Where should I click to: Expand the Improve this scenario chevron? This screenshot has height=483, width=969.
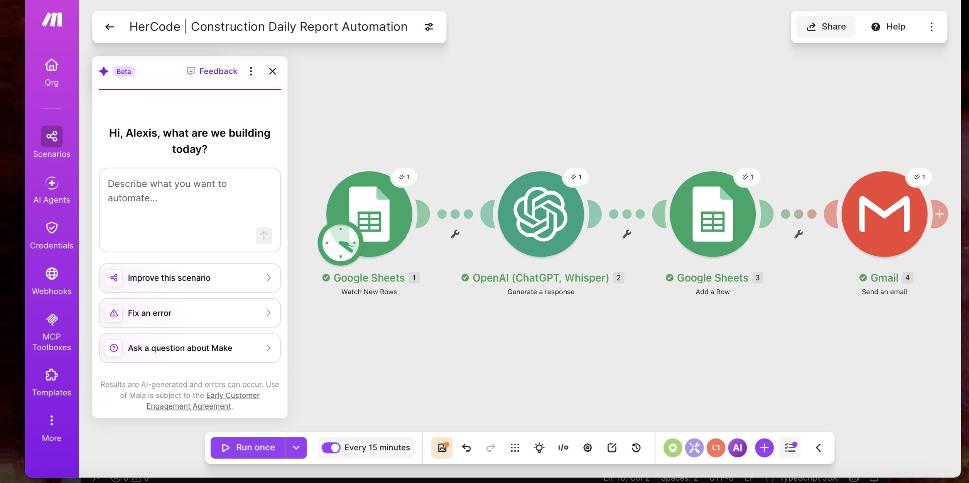click(268, 278)
